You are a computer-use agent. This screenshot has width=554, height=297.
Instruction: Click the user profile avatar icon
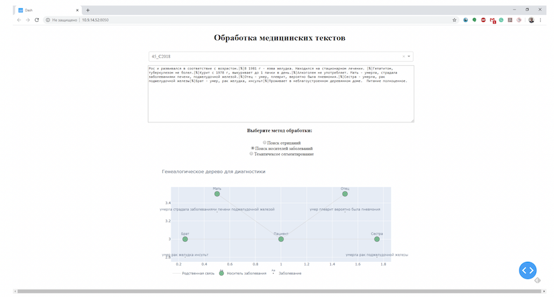tap(531, 20)
